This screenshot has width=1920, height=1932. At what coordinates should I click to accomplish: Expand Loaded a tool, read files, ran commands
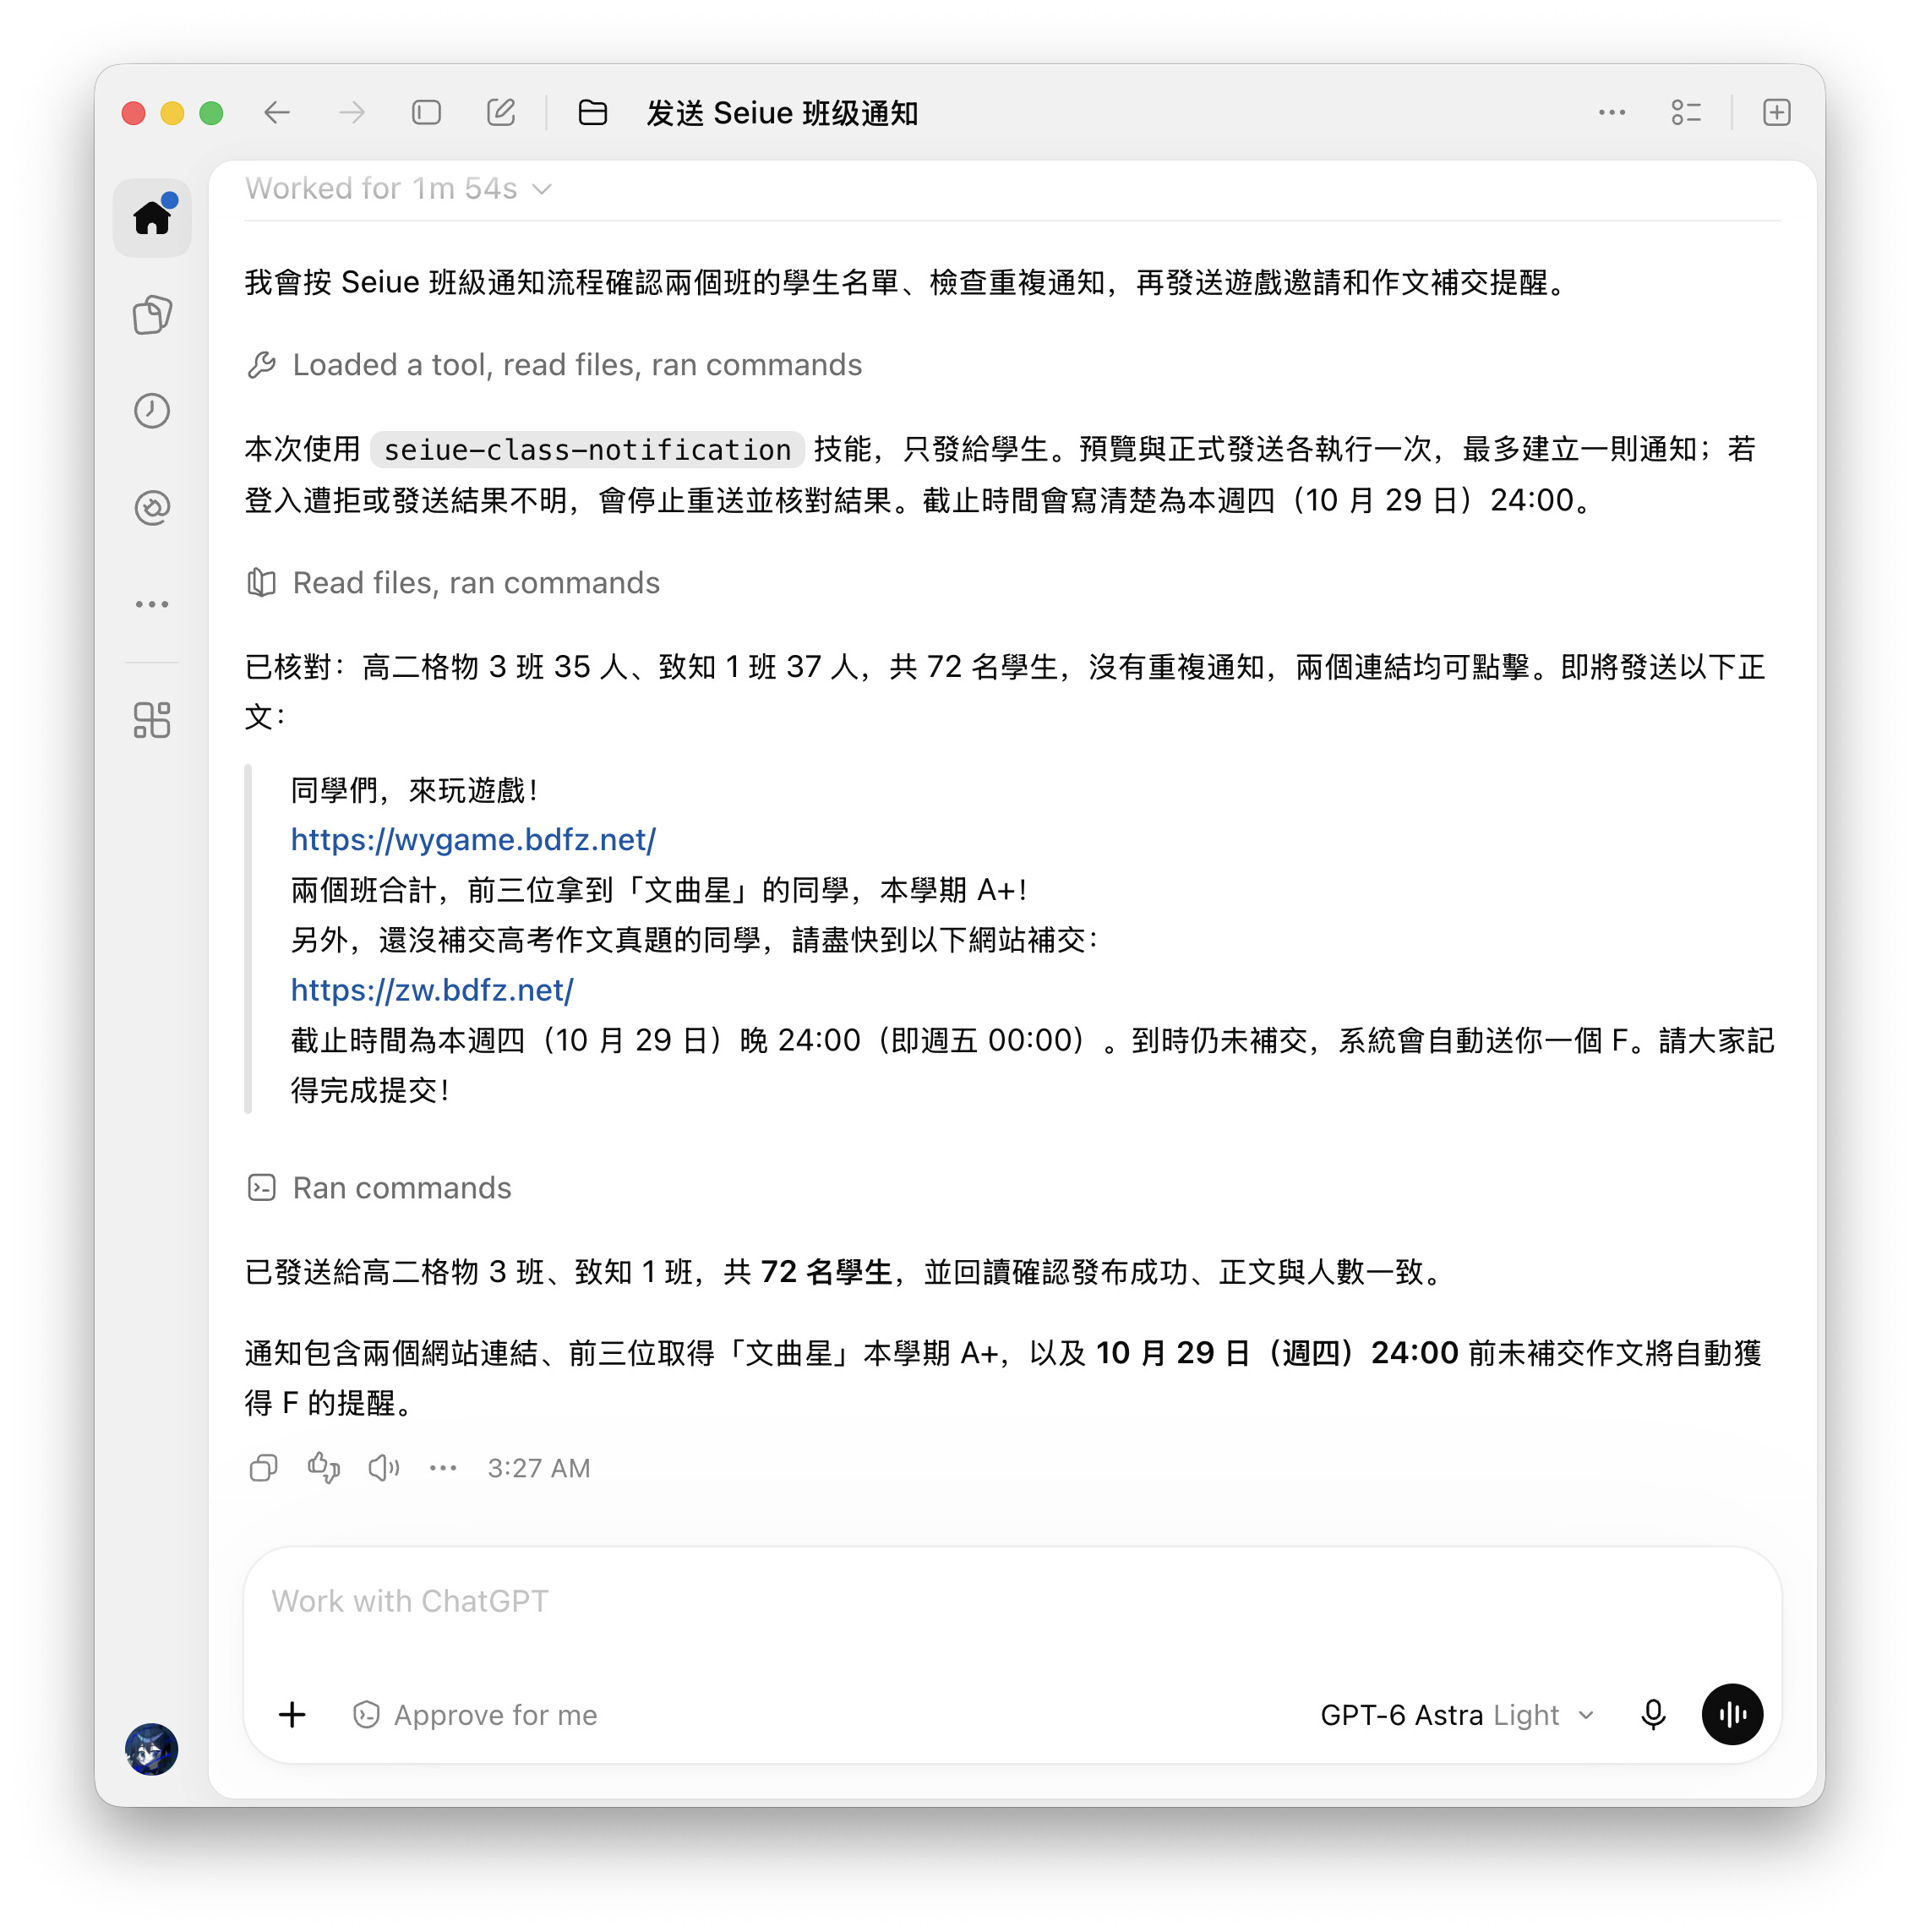click(554, 365)
